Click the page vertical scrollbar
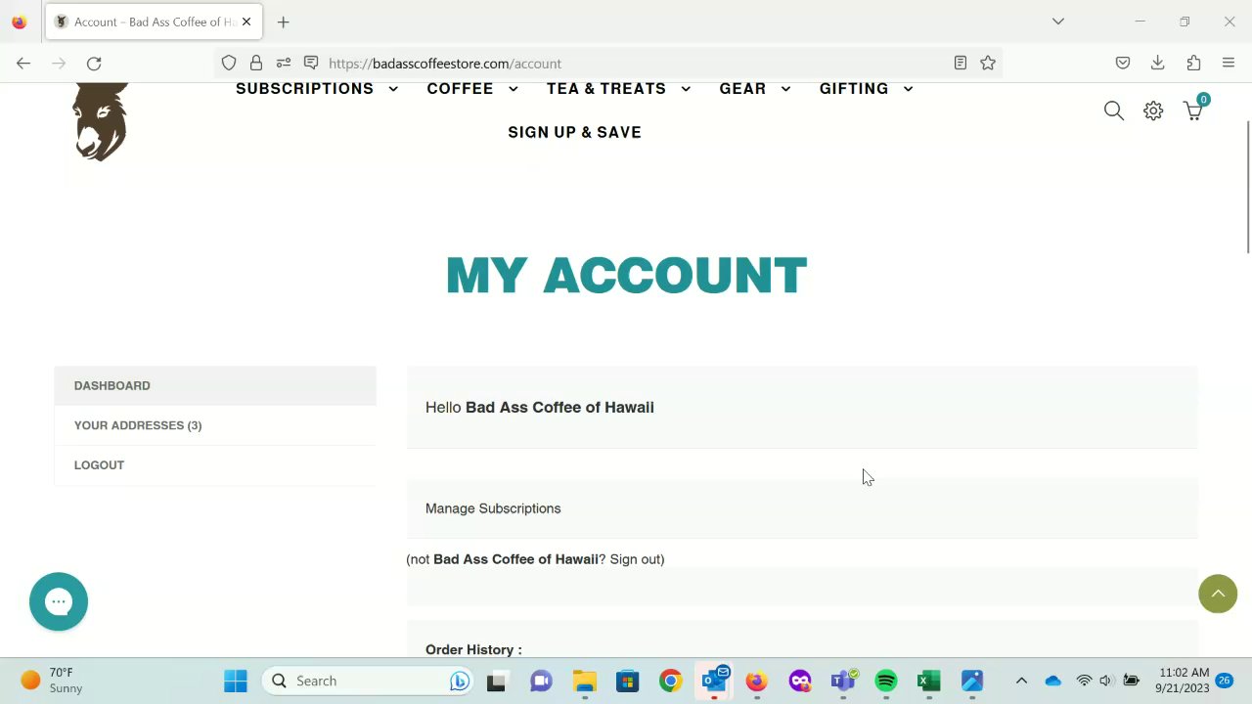The image size is (1252, 704). tap(1247, 186)
